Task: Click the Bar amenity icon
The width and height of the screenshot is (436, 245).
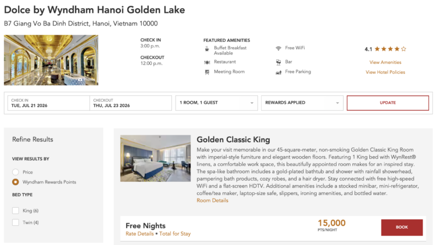Action: 279,61
